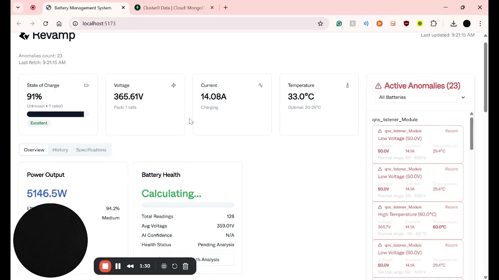Click the 365.61V voltage reading
The width and height of the screenshot is (499, 280).
pos(129,96)
